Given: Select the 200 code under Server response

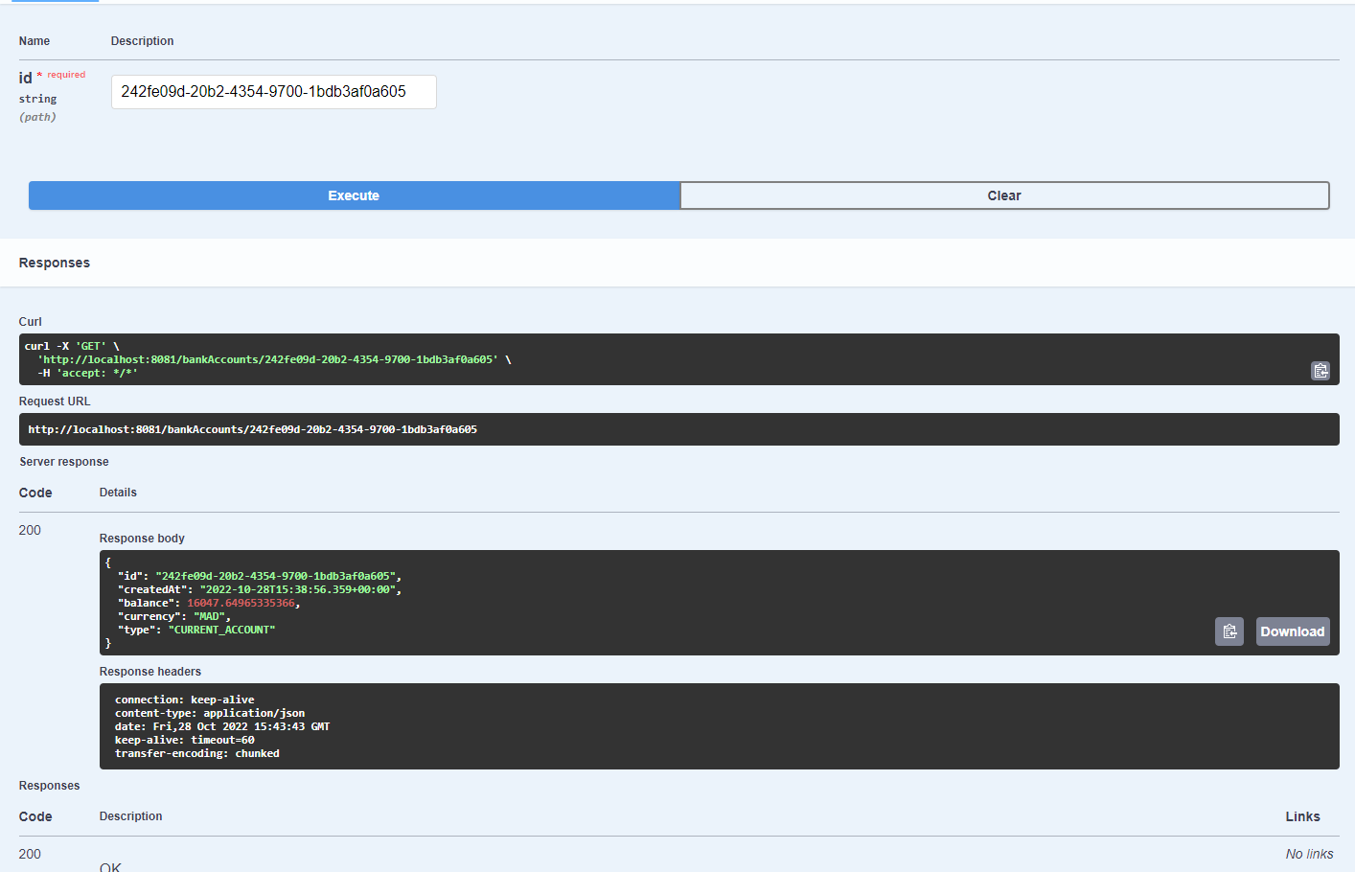Looking at the screenshot, I should click(30, 530).
